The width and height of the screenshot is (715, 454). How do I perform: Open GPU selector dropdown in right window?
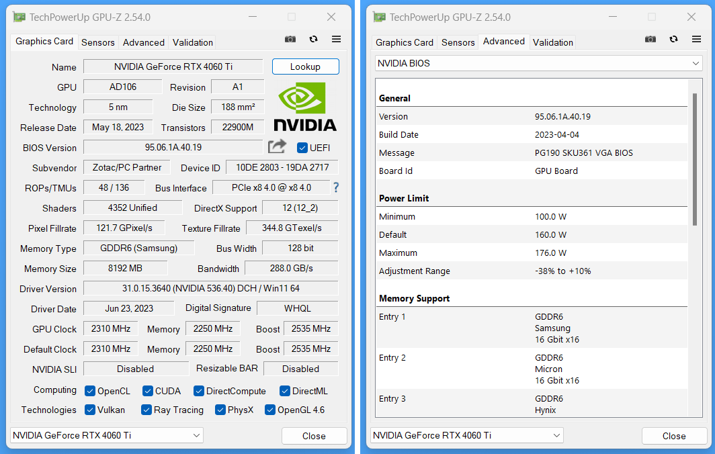point(467,435)
